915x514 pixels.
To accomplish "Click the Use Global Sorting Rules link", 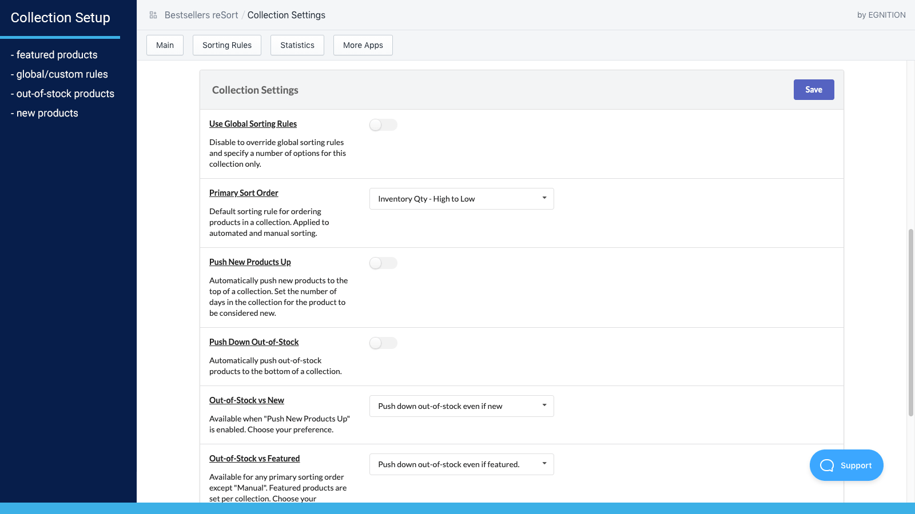I will pyautogui.click(x=253, y=124).
